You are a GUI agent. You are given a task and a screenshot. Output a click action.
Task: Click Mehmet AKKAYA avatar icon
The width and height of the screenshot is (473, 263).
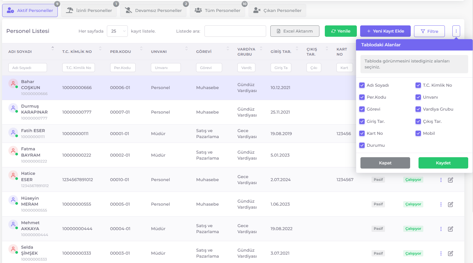pyautogui.click(x=13, y=224)
